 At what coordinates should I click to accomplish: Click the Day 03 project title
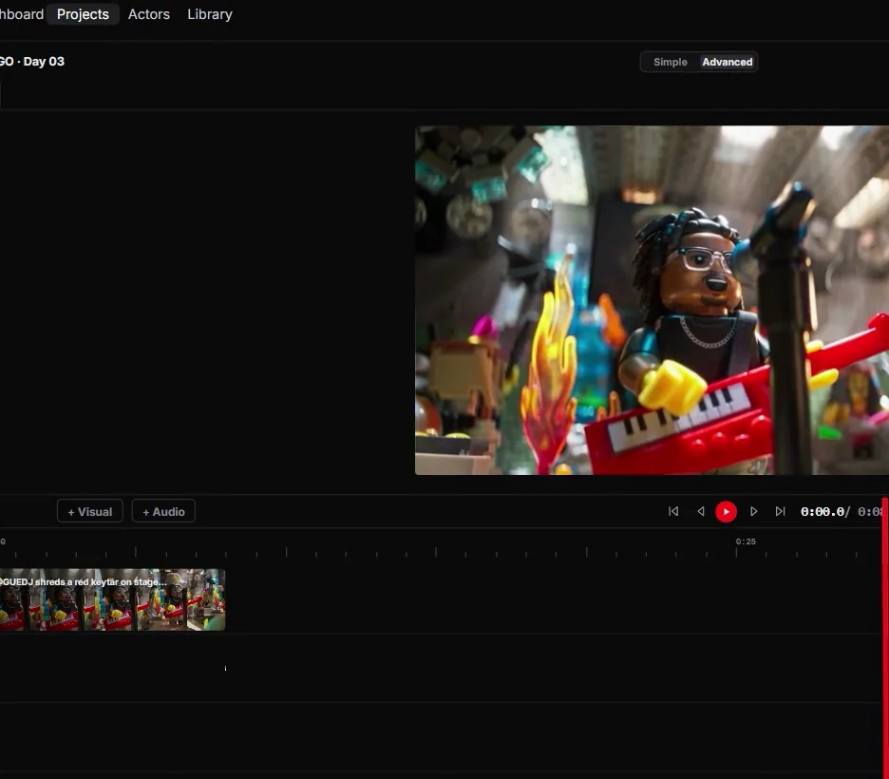coord(32,61)
